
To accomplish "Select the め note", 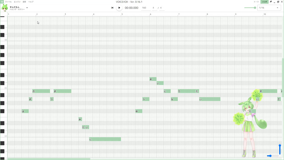I will tap(153, 79).
